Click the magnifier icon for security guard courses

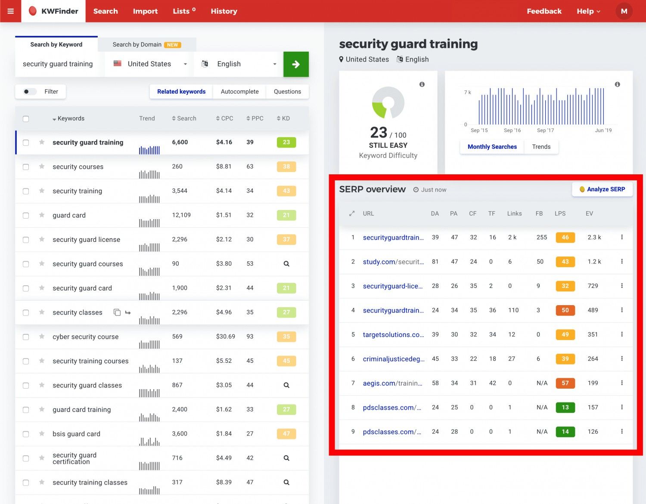[286, 264]
